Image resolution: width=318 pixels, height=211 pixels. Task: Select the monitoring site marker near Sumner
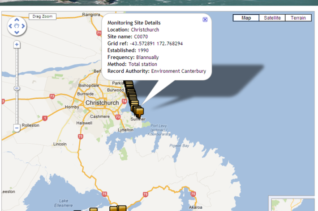click(139, 111)
